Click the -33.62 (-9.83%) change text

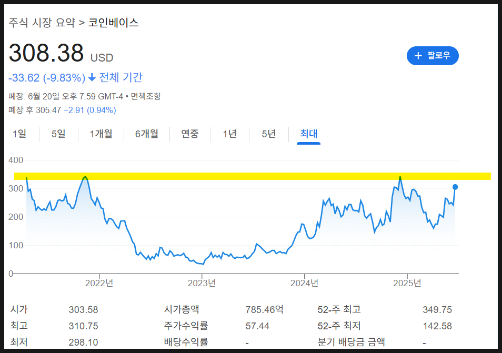(x=47, y=78)
